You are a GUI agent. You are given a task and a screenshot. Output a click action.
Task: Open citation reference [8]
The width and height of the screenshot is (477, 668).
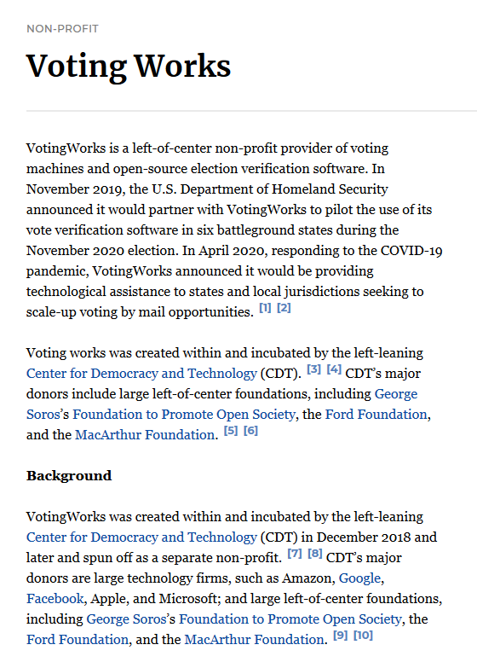(x=315, y=553)
